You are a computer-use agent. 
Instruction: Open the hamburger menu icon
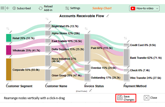[x=3, y=8]
